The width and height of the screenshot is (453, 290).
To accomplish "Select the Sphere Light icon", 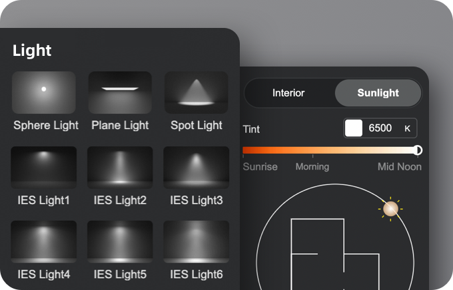I will pyautogui.click(x=44, y=93).
